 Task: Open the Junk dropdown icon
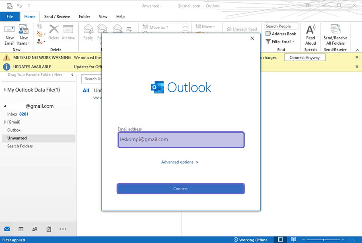(x=41, y=42)
